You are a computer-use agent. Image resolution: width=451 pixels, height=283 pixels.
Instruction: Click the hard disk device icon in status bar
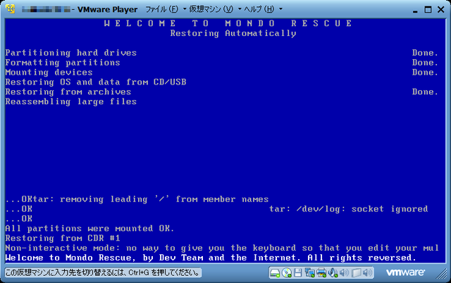pos(275,272)
